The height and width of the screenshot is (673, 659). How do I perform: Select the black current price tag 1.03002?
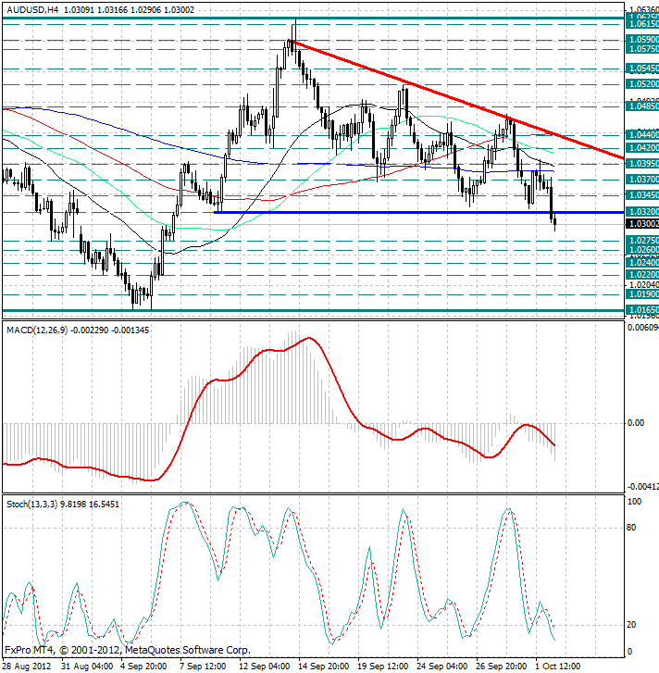pyautogui.click(x=642, y=224)
